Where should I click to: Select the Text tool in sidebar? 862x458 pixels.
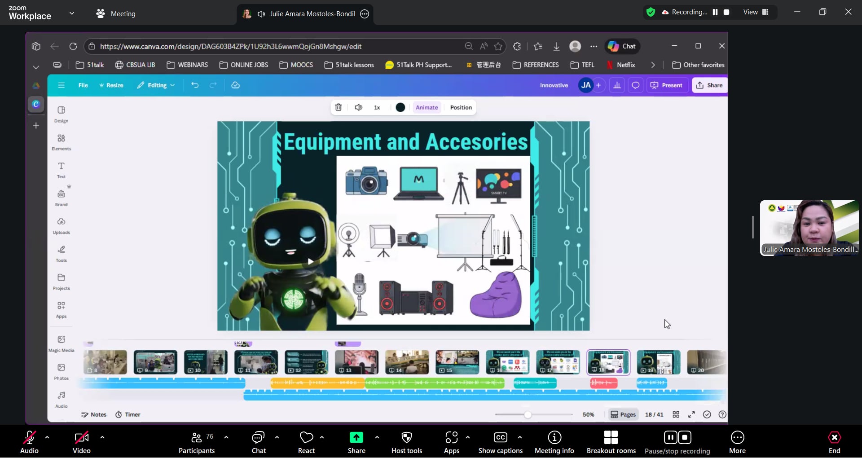61,169
